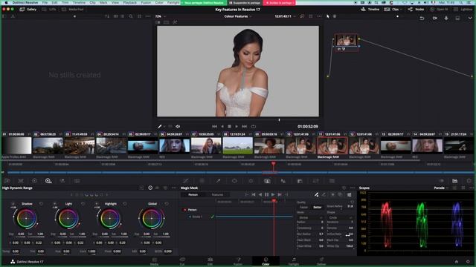
Task: Open the Tracker palette icon
Action: coord(251,181)
